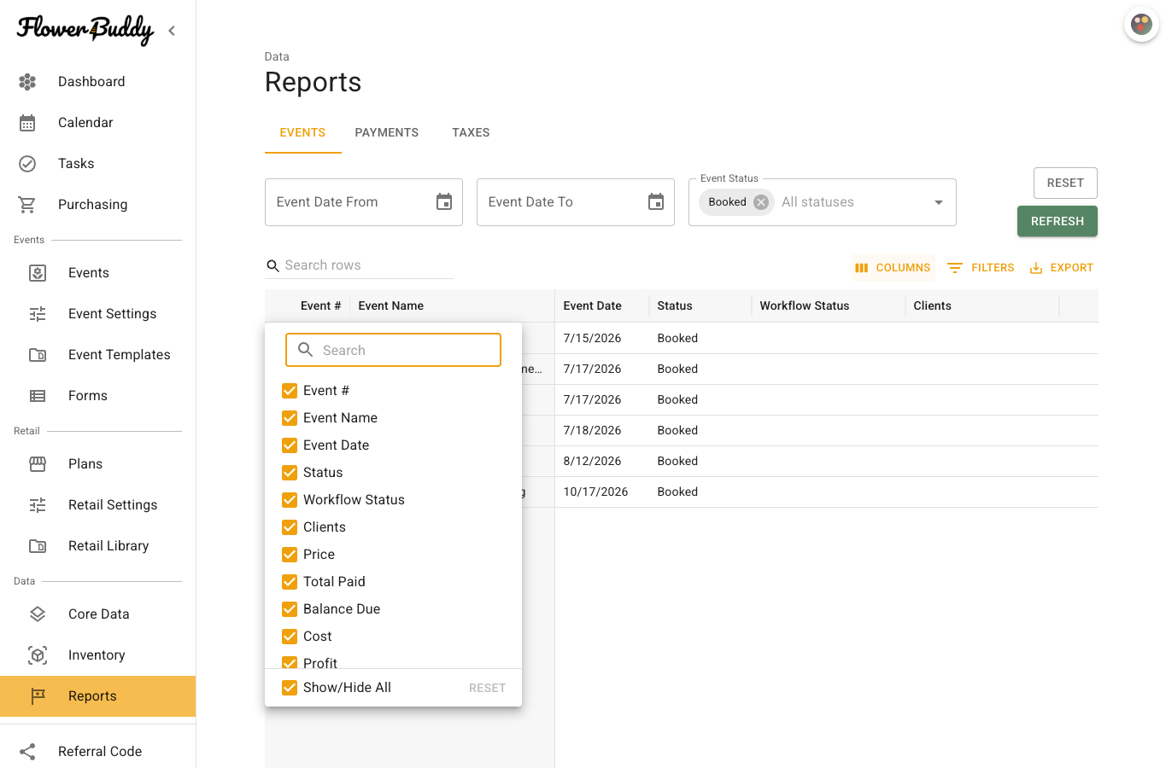Viewport: 1166px width, 768px height.
Task: Select the Events sidebar icon
Action: tap(38, 273)
